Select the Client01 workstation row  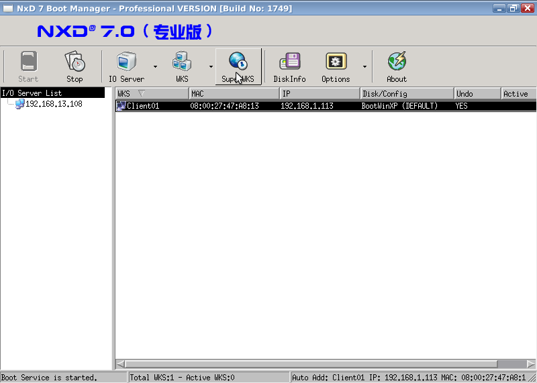tap(326, 106)
